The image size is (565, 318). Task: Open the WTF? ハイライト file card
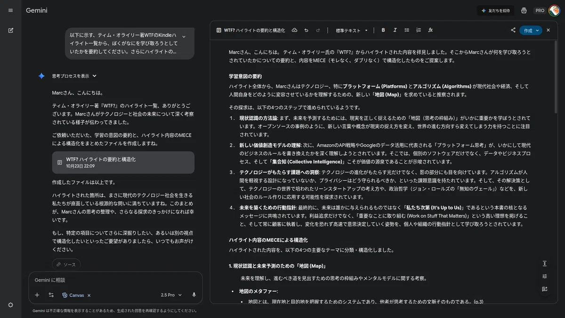pyautogui.click(x=123, y=163)
